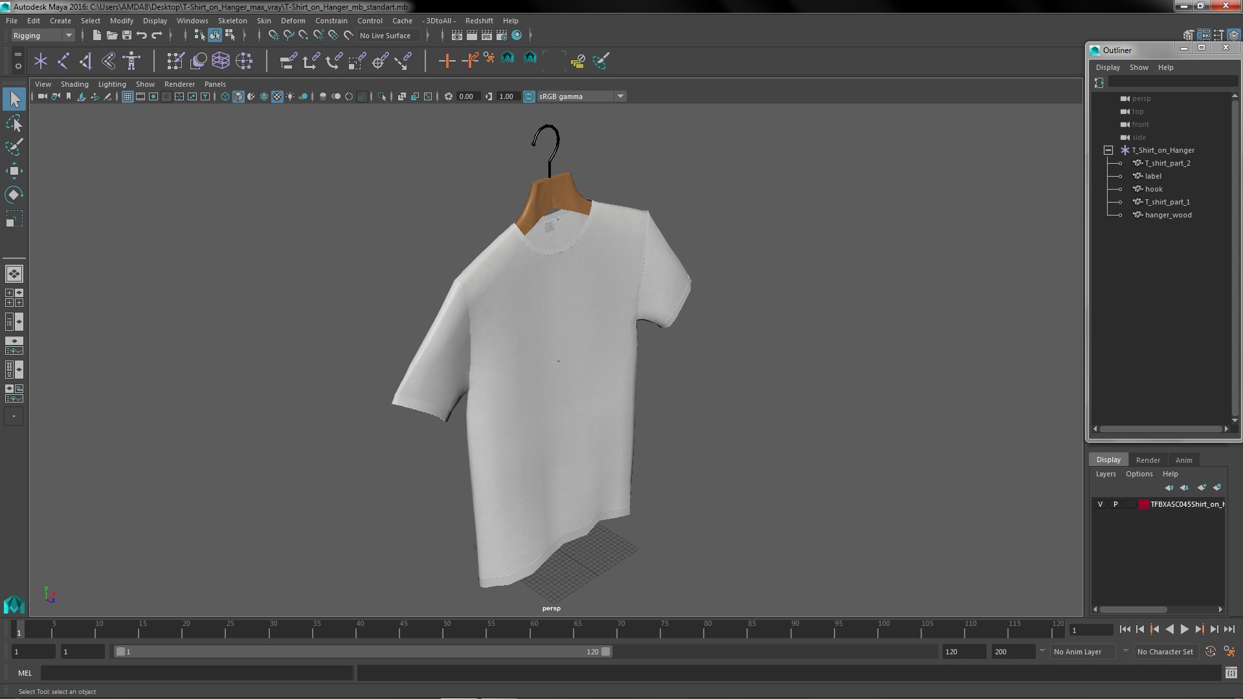Image resolution: width=1243 pixels, height=699 pixels.
Task: Choose the Move tool in toolbox
Action: point(14,171)
